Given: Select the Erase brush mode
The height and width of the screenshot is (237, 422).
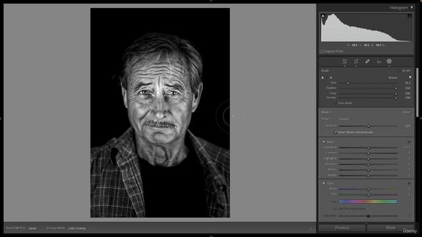Looking at the screenshot, I should 393,78.
